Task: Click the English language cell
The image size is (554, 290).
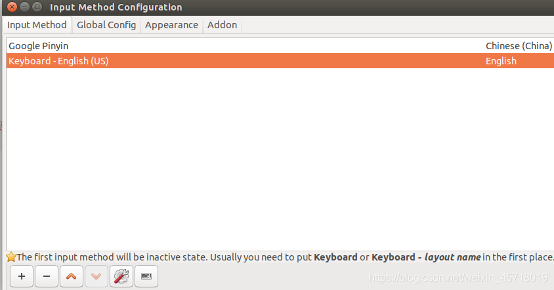Action: (x=501, y=61)
